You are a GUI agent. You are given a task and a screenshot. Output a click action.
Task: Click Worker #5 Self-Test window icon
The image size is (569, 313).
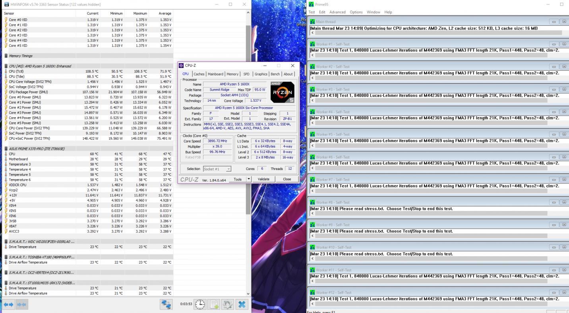[x=312, y=134]
